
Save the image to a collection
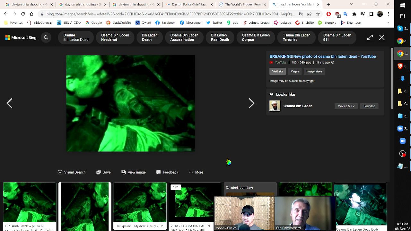[x=103, y=172]
